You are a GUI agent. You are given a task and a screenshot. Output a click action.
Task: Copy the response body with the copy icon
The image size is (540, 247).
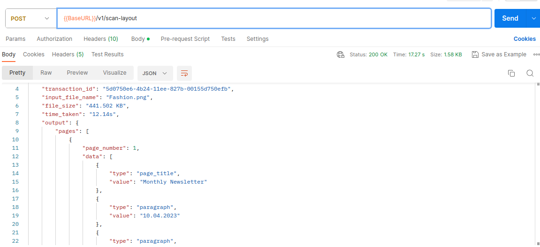(511, 73)
